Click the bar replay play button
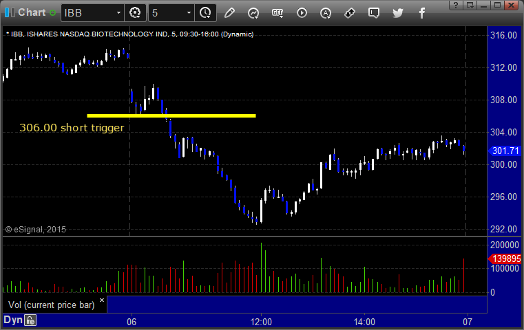This screenshot has width=524, height=330. (302, 13)
